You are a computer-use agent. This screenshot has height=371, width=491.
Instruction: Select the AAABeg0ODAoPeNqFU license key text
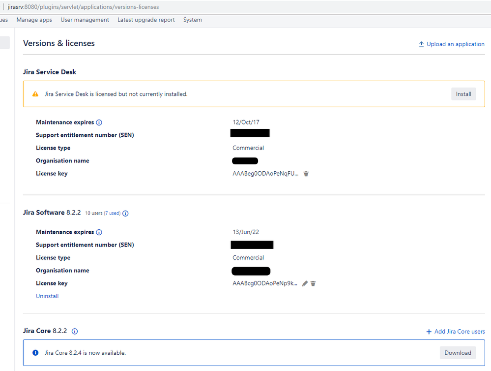pos(265,174)
